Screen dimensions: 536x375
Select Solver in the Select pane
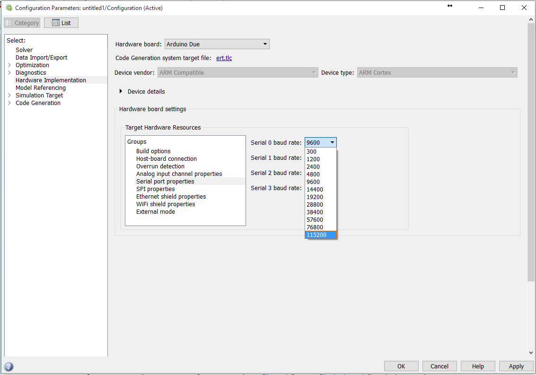(24, 50)
